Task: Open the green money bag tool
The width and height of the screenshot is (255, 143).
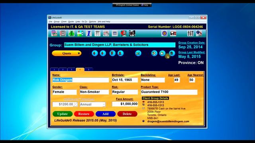Action: click(71, 33)
